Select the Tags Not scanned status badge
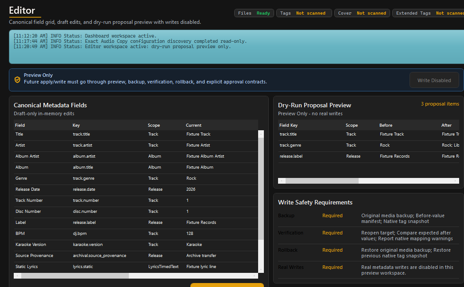 [304, 13]
